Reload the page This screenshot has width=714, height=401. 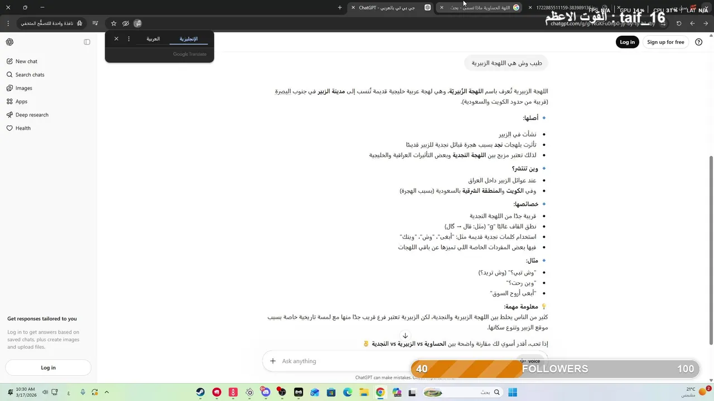pyautogui.click(x=679, y=23)
